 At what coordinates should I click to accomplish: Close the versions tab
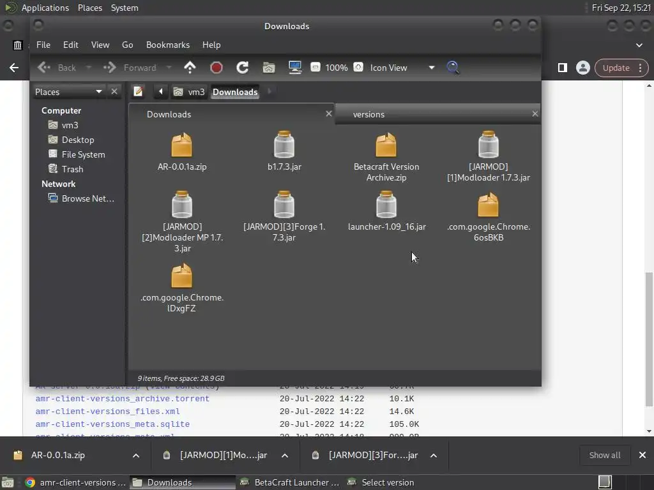point(535,114)
